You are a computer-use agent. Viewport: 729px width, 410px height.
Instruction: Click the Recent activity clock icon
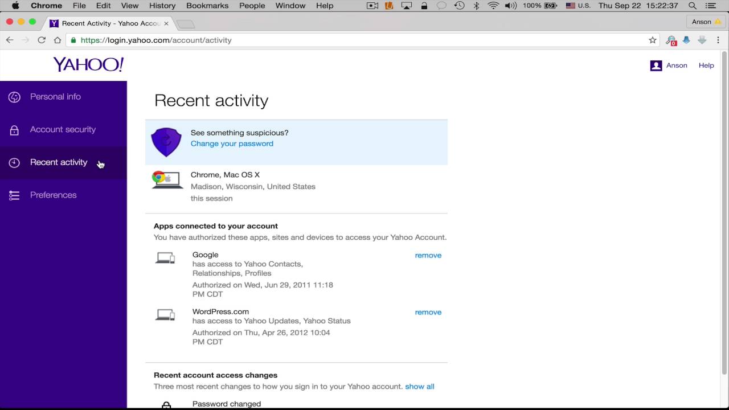[x=14, y=162]
